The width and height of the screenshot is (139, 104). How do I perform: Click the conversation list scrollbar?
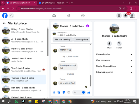48,42
